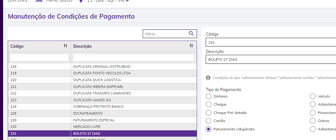The image size is (336, 140).
Task: Click the Código column filter field
Action: [39, 58]
